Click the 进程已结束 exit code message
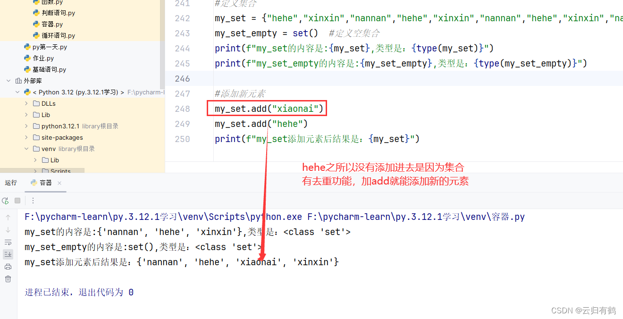623x319 pixels. point(79,293)
